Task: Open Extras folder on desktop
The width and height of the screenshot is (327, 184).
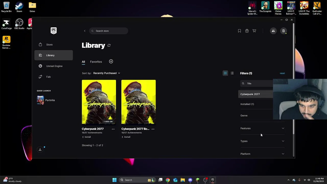Action: click(32, 7)
